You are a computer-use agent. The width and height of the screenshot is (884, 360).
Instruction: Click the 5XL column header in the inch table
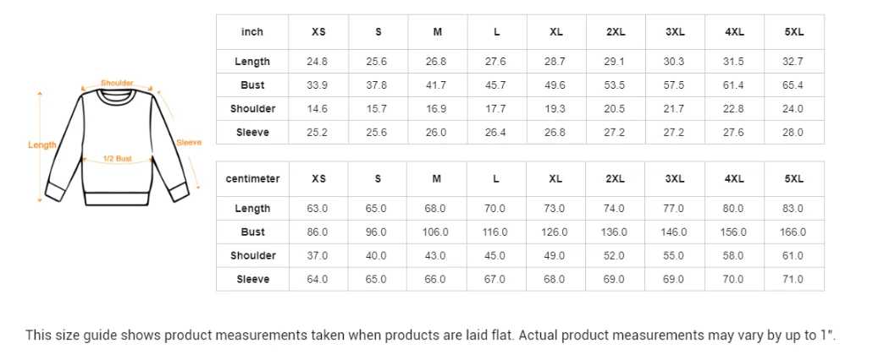[794, 32]
